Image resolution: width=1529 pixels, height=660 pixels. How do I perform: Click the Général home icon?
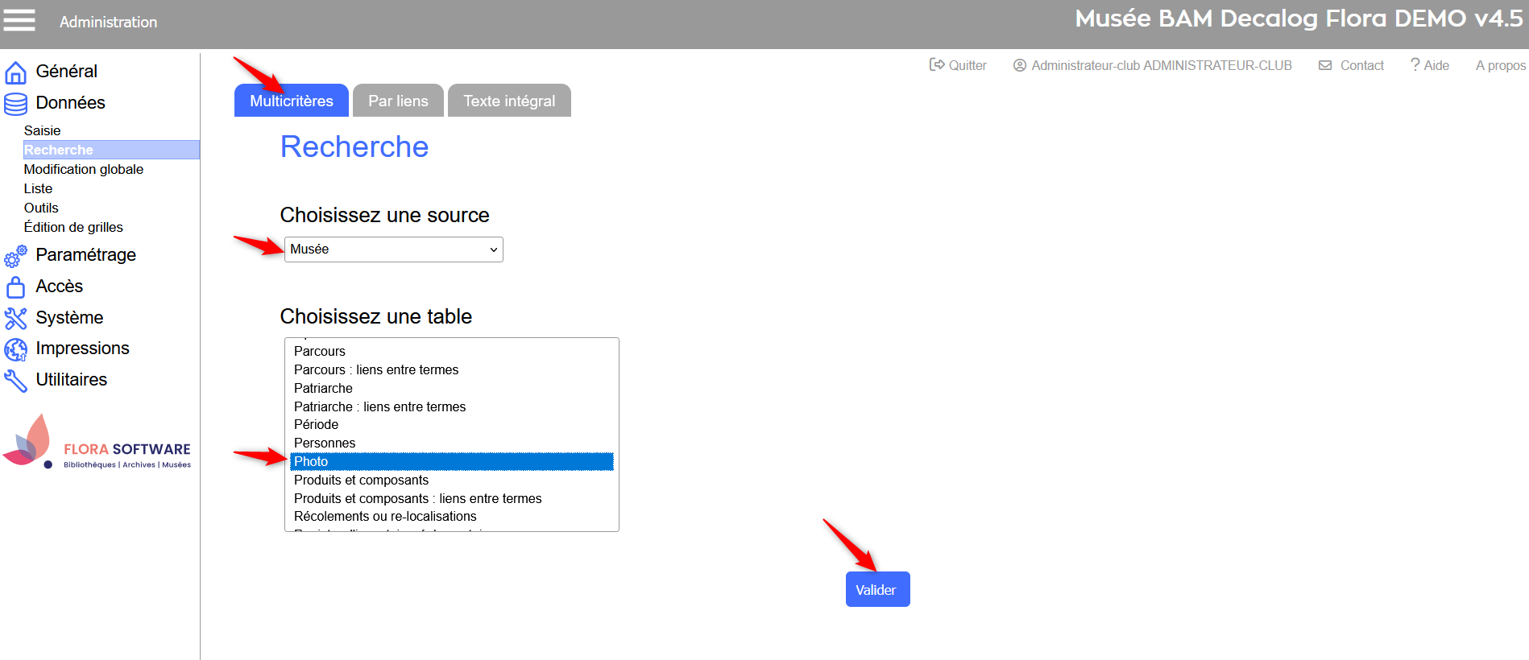coord(15,72)
